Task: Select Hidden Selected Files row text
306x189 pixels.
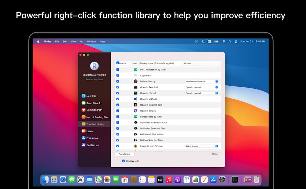Action: click(x=151, y=140)
